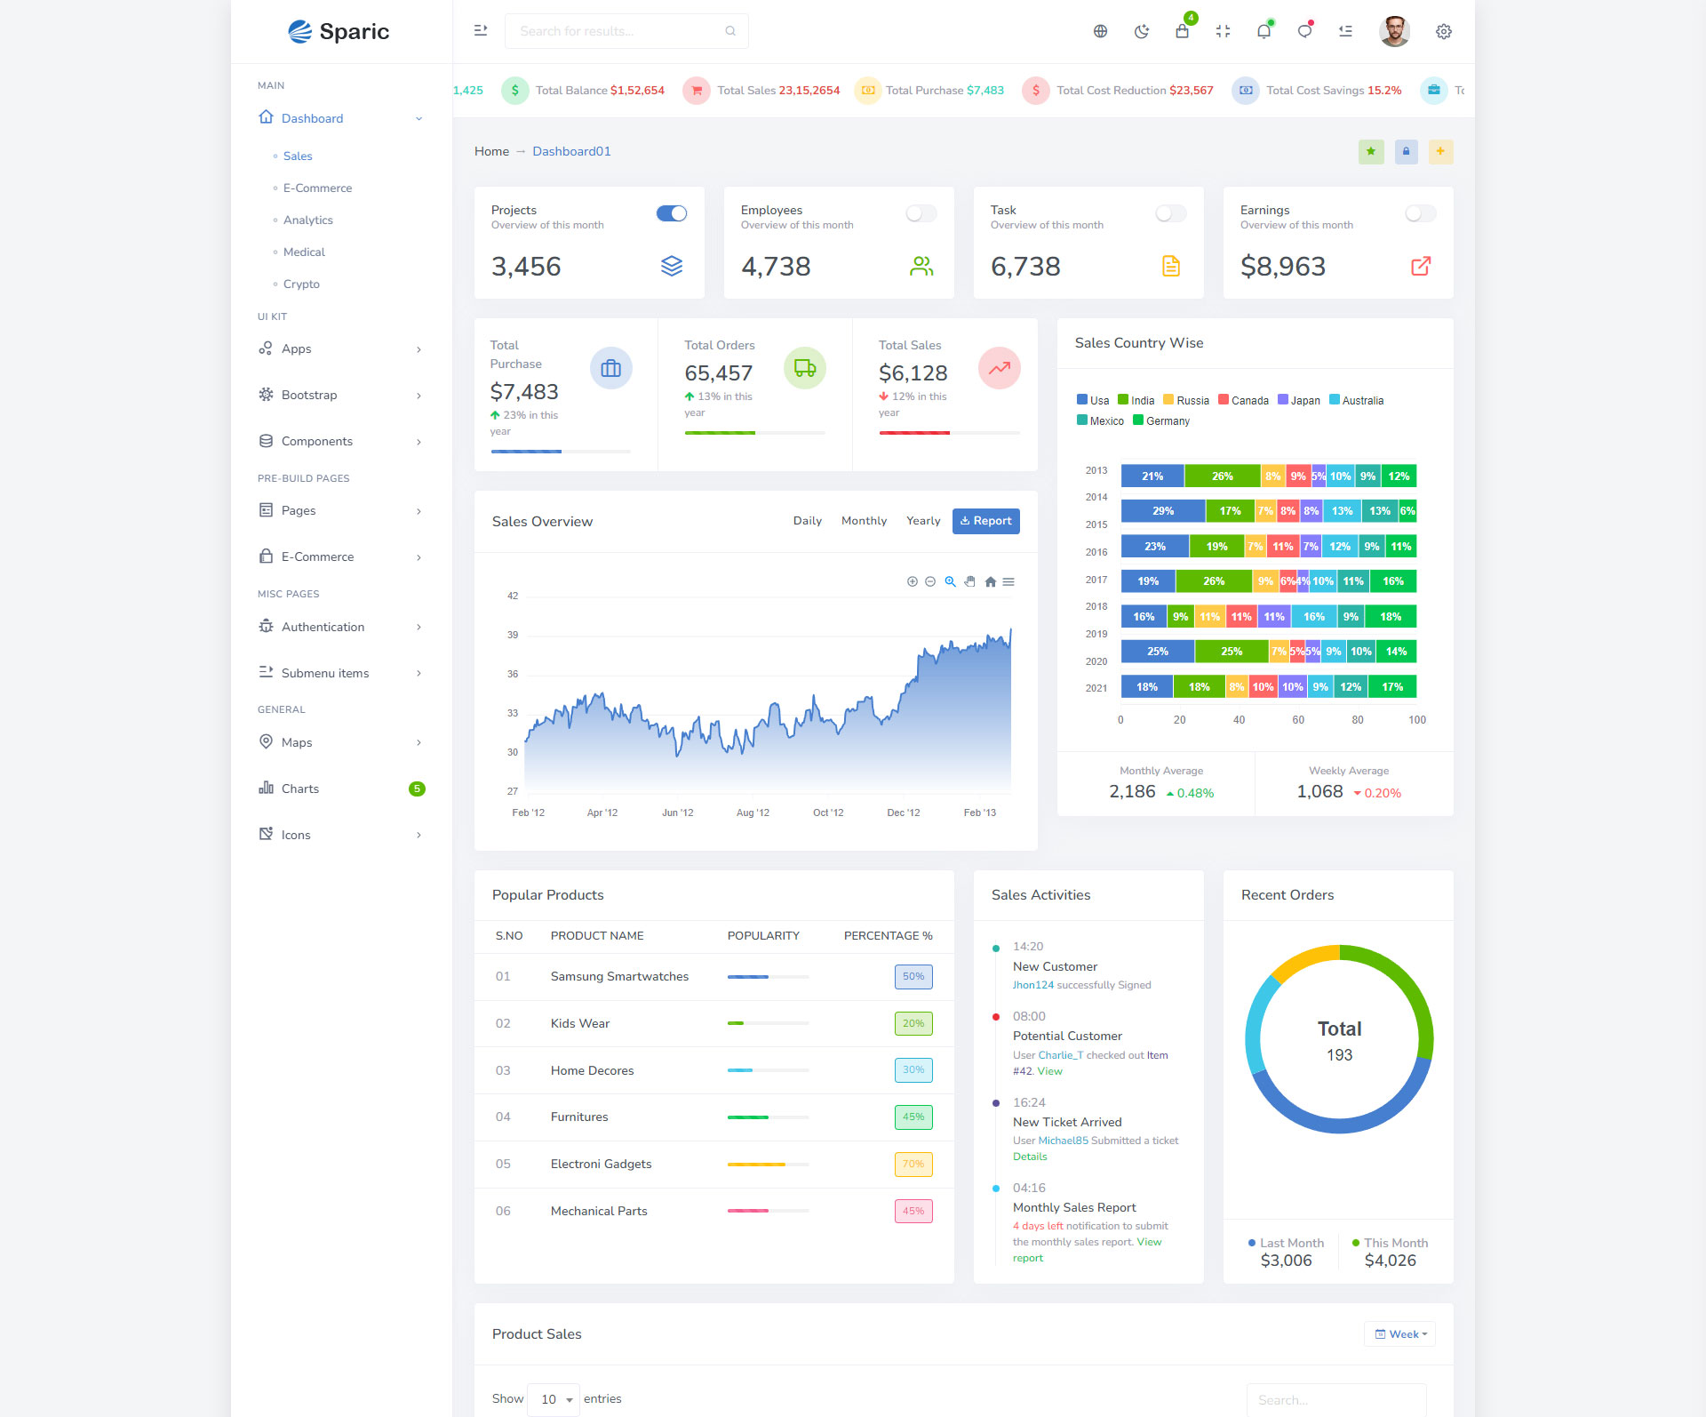Click the fullscreen icon in header
The height and width of the screenshot is (1417, 1706).
tap(1224, 31)
